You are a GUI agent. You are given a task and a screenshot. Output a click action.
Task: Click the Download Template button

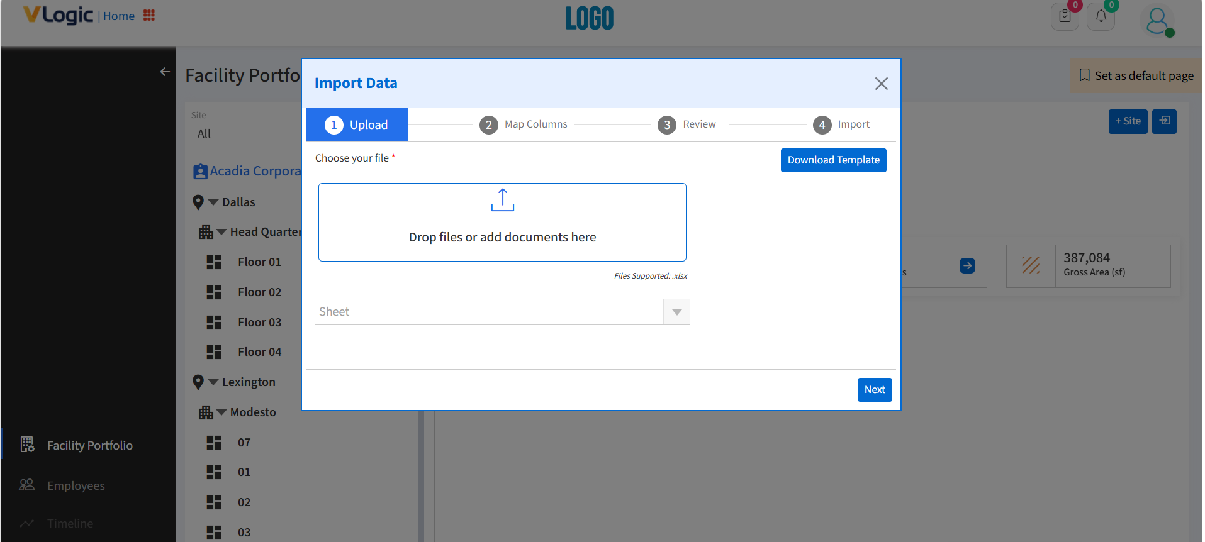pos(833,160)
